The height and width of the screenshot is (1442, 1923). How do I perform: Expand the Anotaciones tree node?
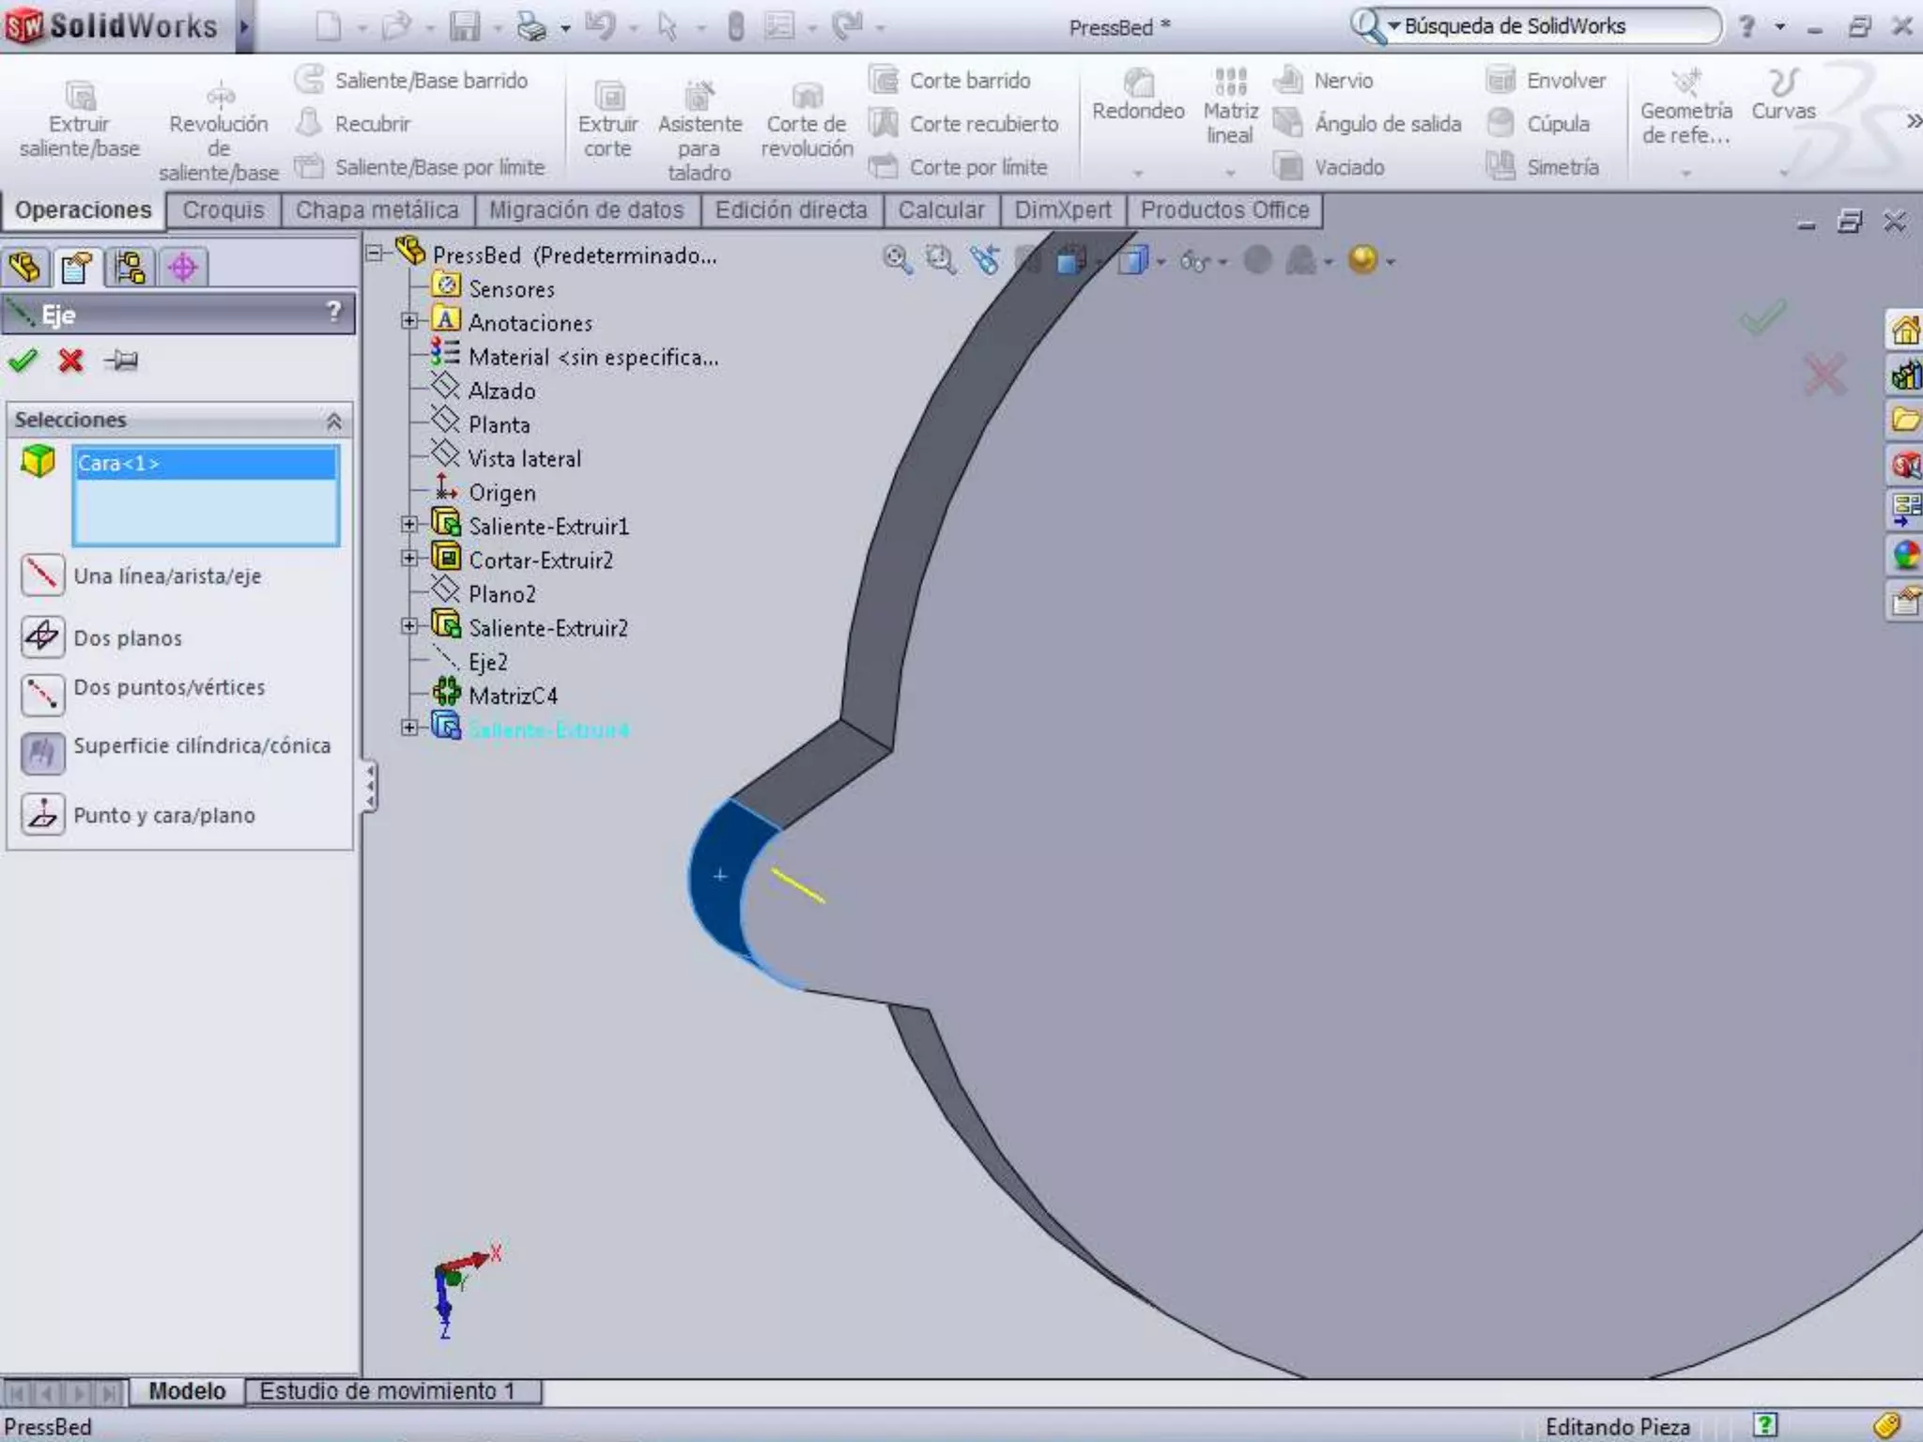[409, 321]
